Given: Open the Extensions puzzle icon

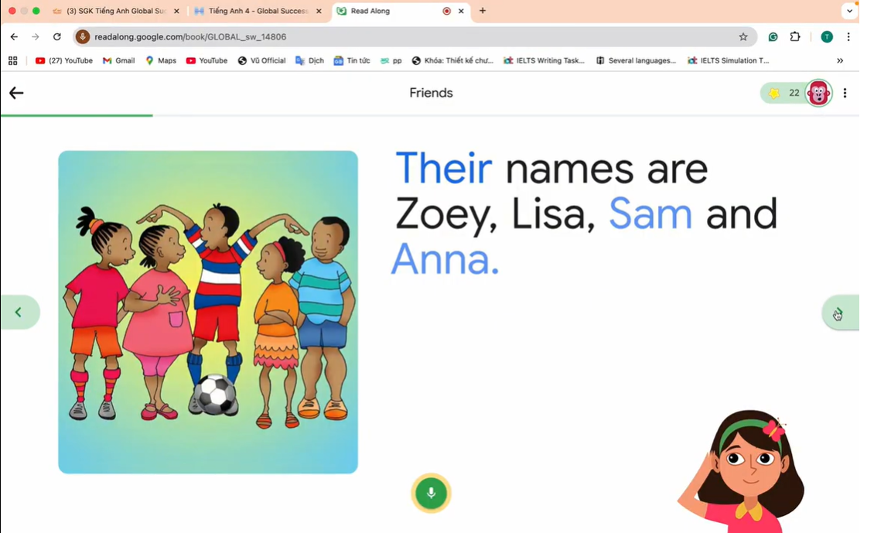Looking at the screenshot, I should point(795,37).
